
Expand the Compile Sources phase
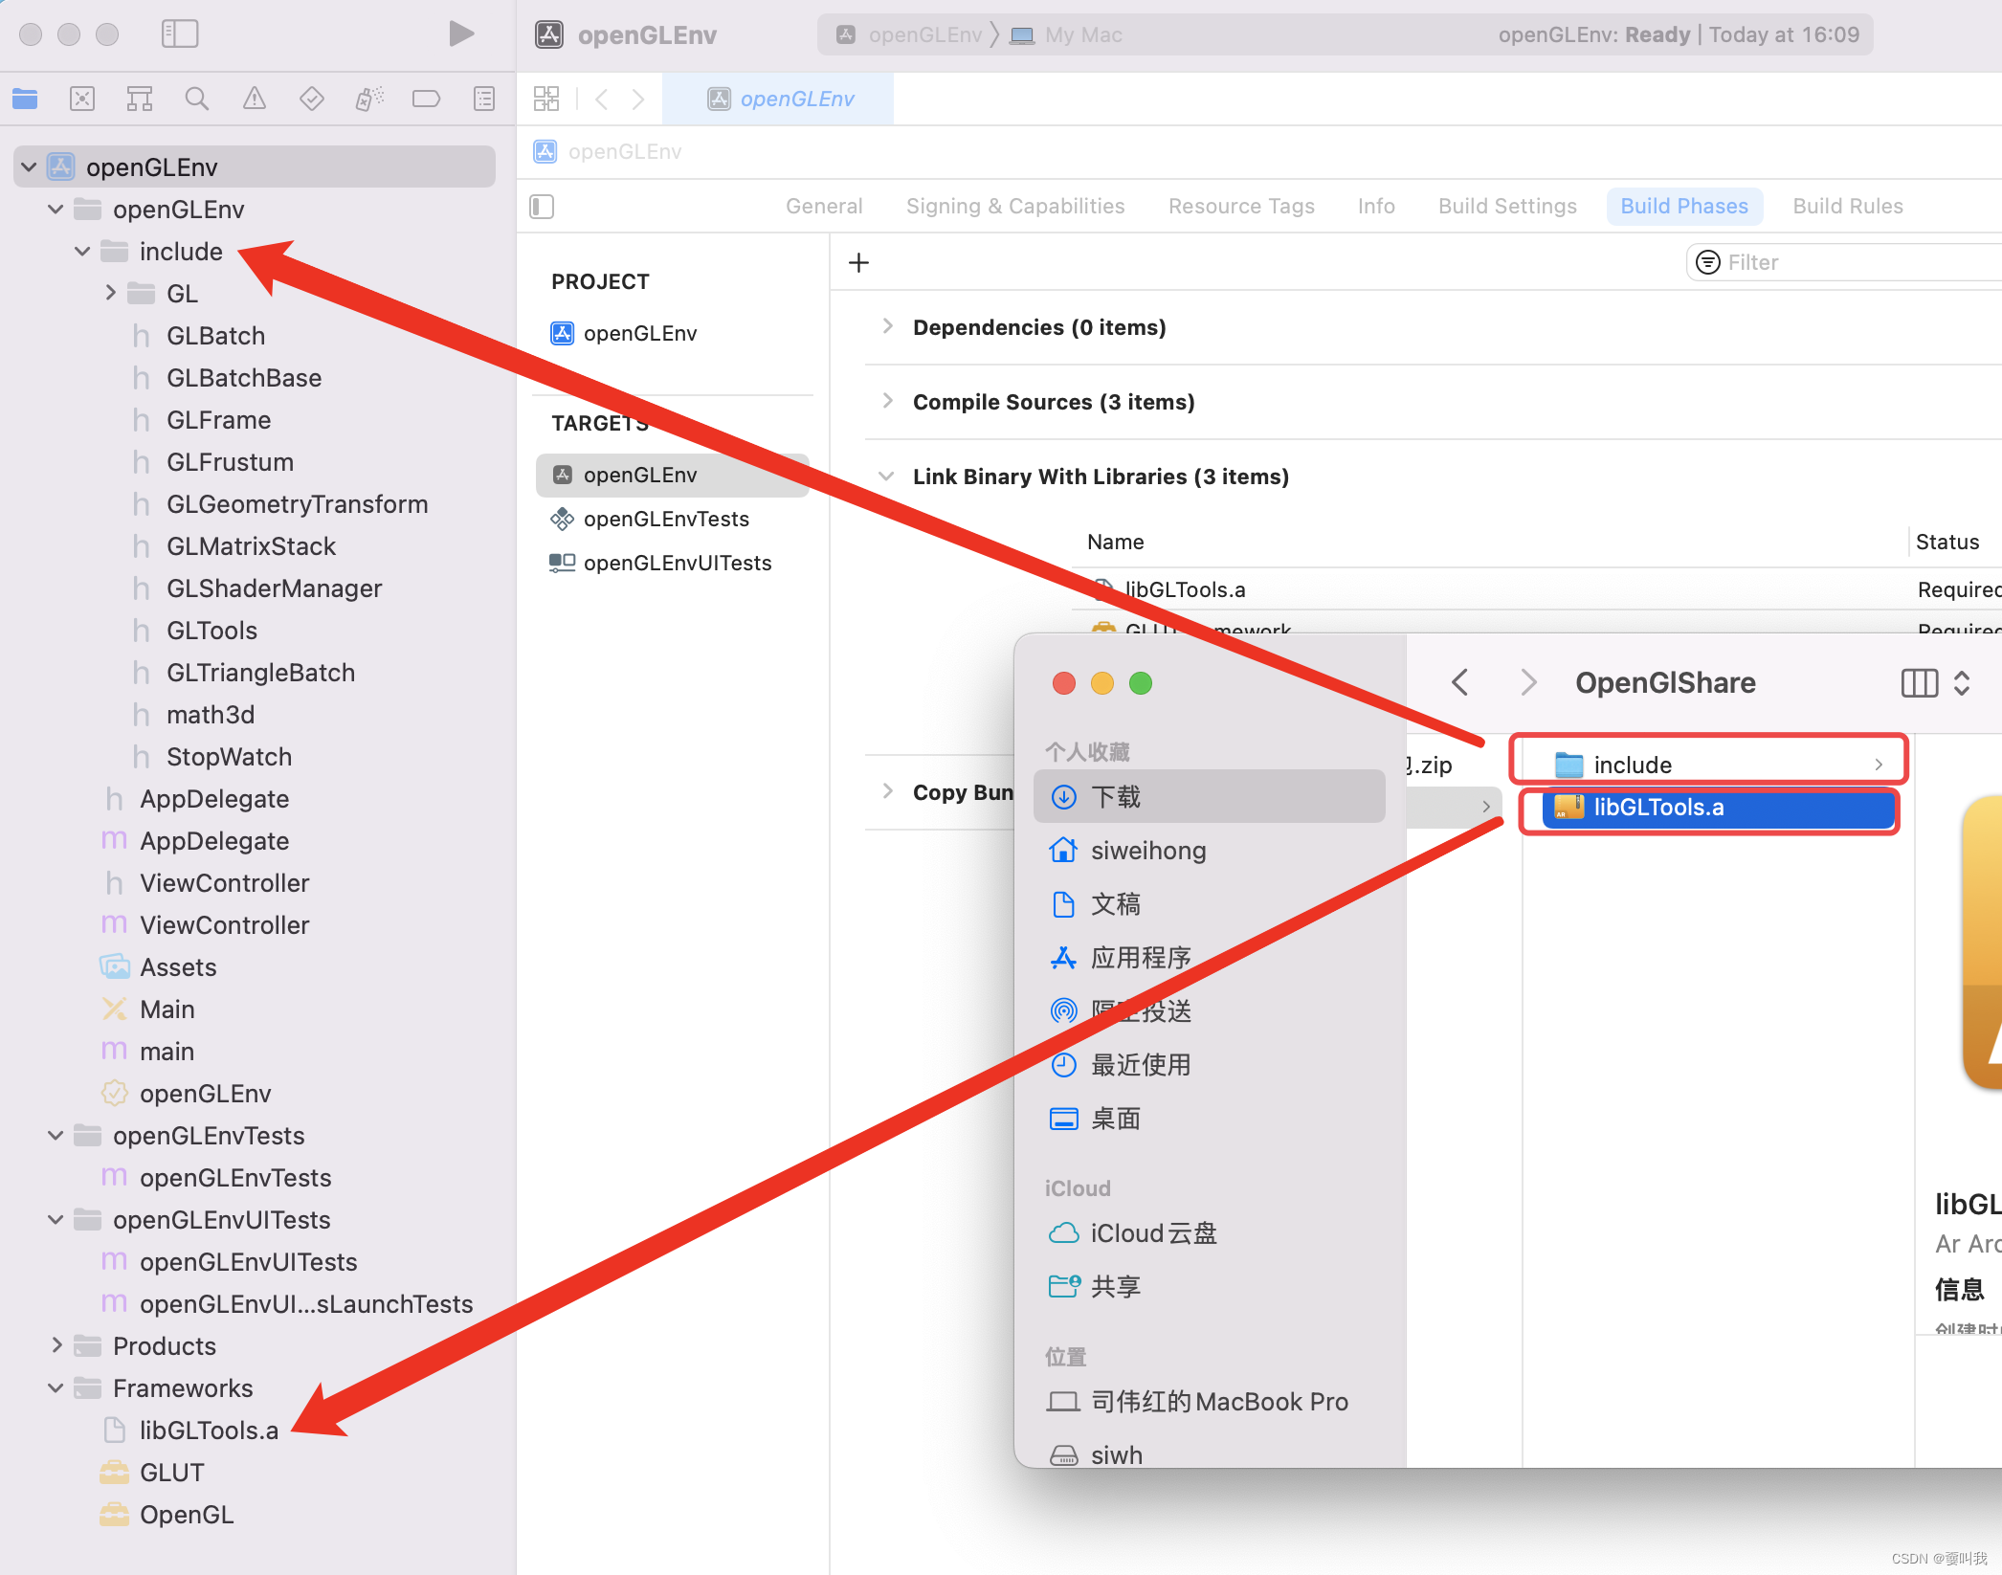tap(887, 402)
